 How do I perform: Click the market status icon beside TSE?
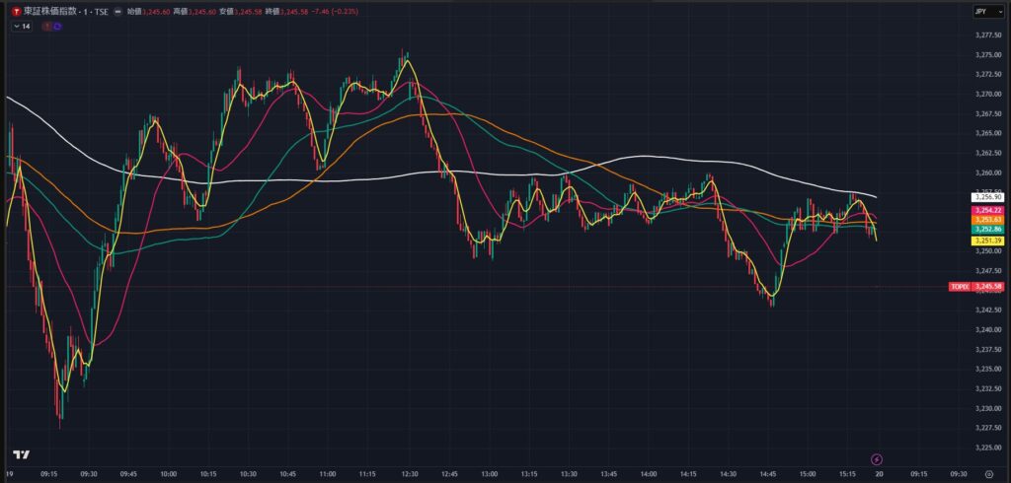[118, 12]
